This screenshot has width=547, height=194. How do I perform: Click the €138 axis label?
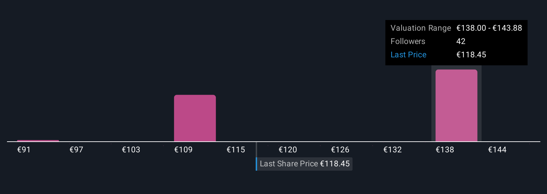[x=445, y=150]
